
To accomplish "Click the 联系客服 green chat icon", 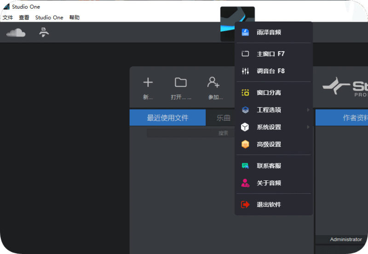I will coord(245,166).
